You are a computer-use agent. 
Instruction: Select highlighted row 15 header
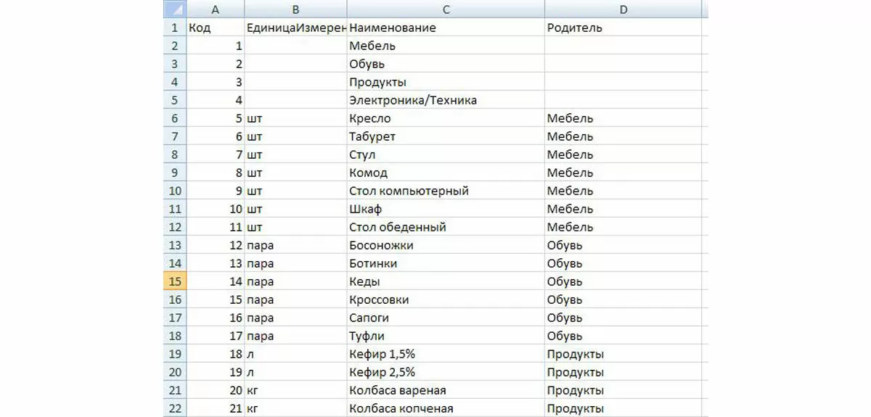point(174,281)
